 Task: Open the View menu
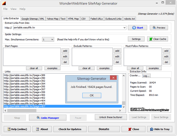coord(14,9)
